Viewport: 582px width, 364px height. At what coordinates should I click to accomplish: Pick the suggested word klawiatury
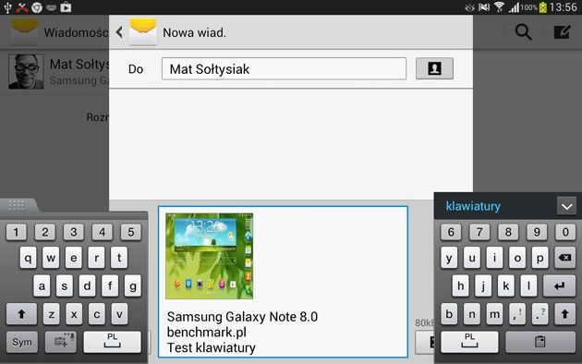pyautogui.click(x=473, y=206)
